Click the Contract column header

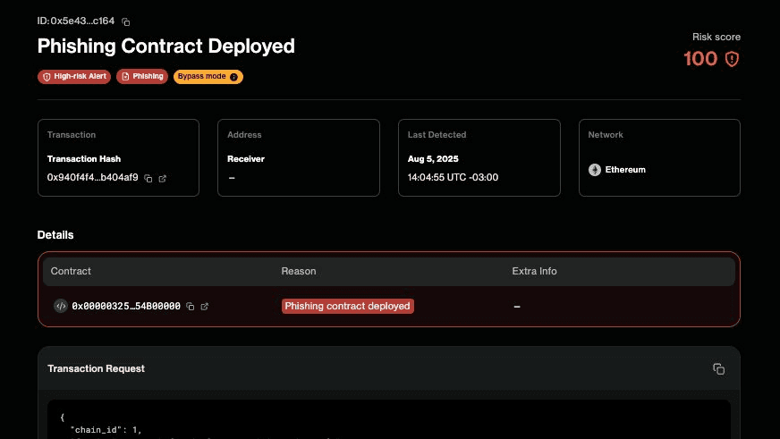[x=71, y=271]
